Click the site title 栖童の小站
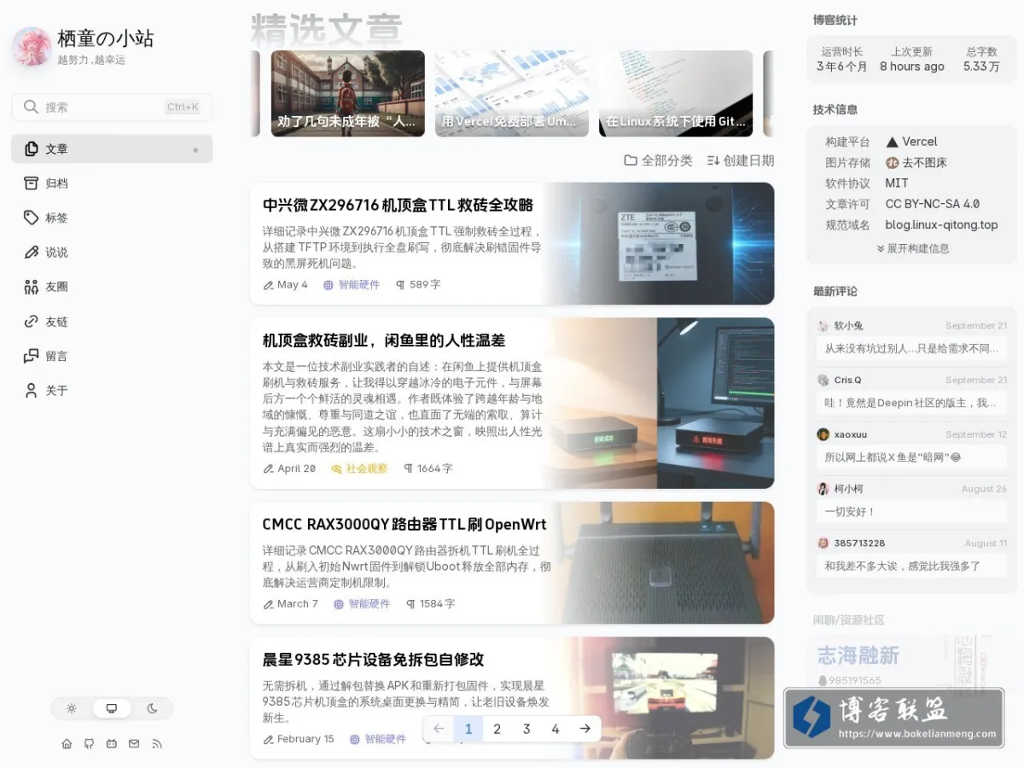The image size is (1024, 768). (x=106, y=38)
